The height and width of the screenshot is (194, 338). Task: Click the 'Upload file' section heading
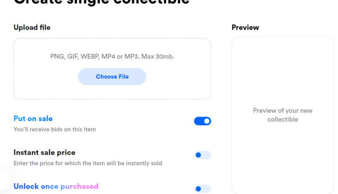[x=32, y=28]
